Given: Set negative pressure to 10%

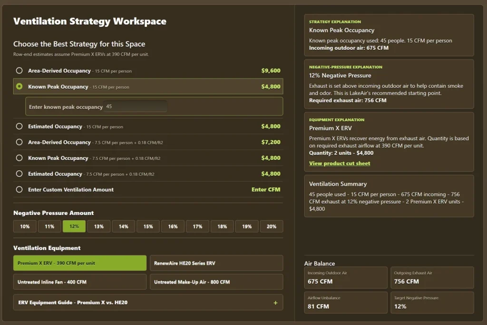Looking at the screenshot, I should point(25,226).
